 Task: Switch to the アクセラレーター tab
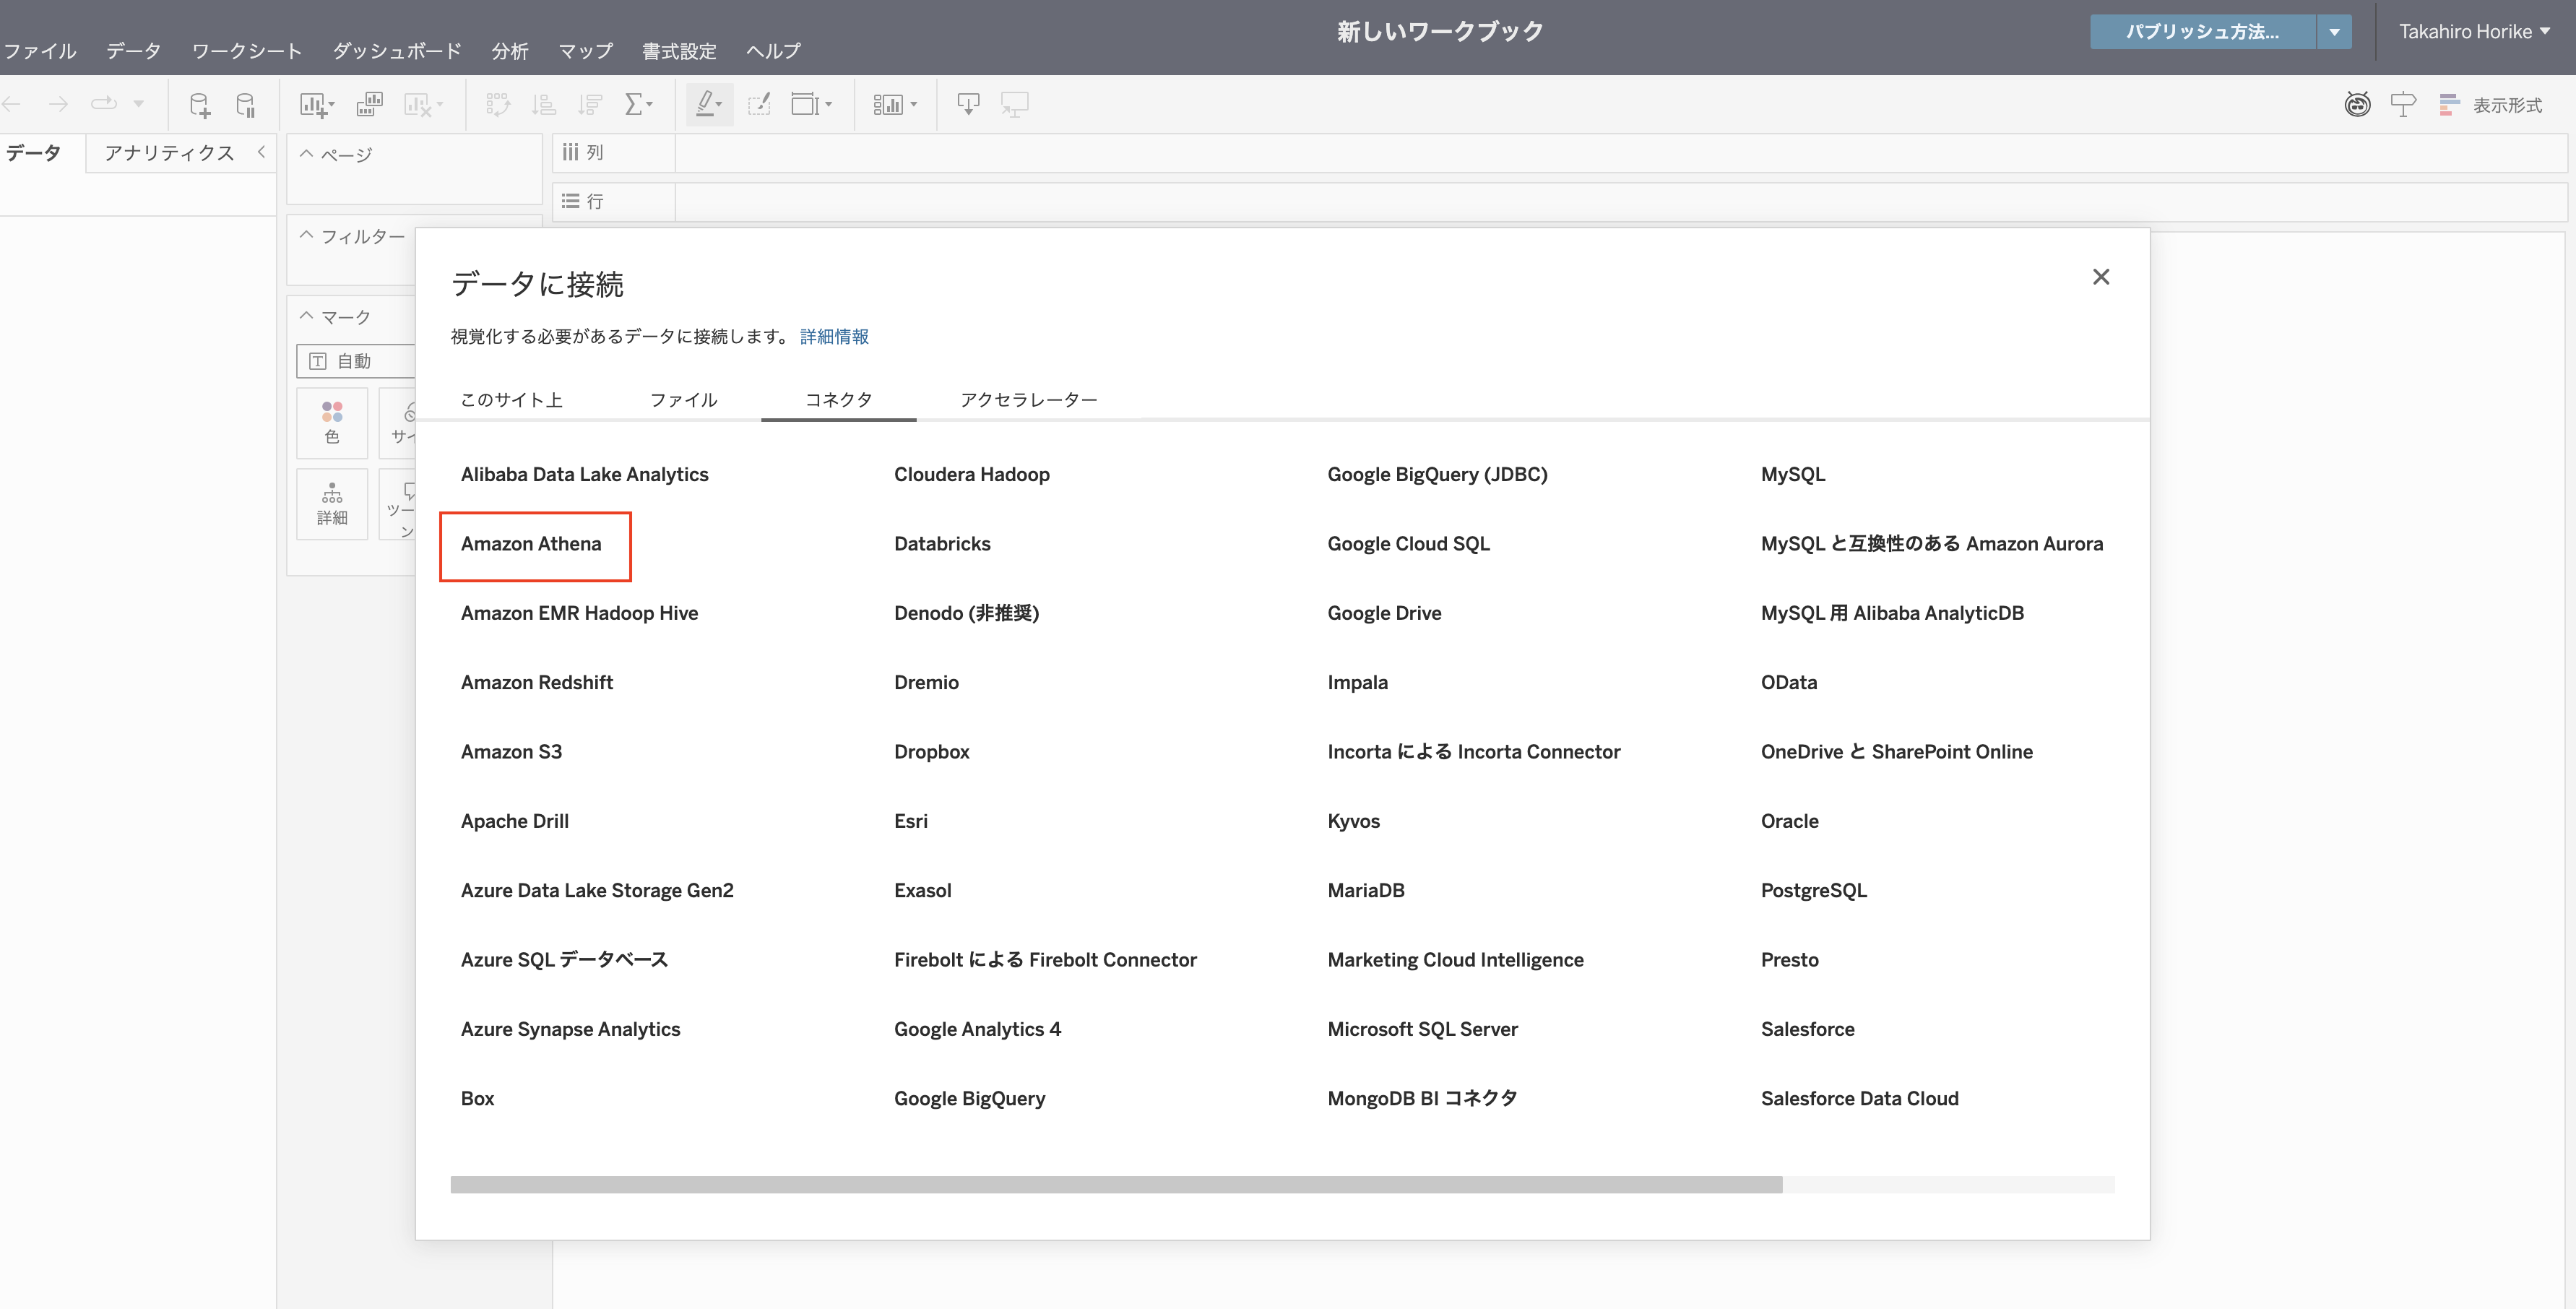pos(1028,400)
